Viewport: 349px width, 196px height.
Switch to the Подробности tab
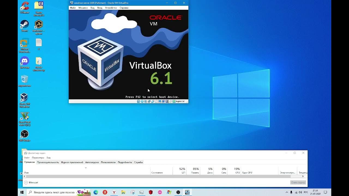(125, 162)
